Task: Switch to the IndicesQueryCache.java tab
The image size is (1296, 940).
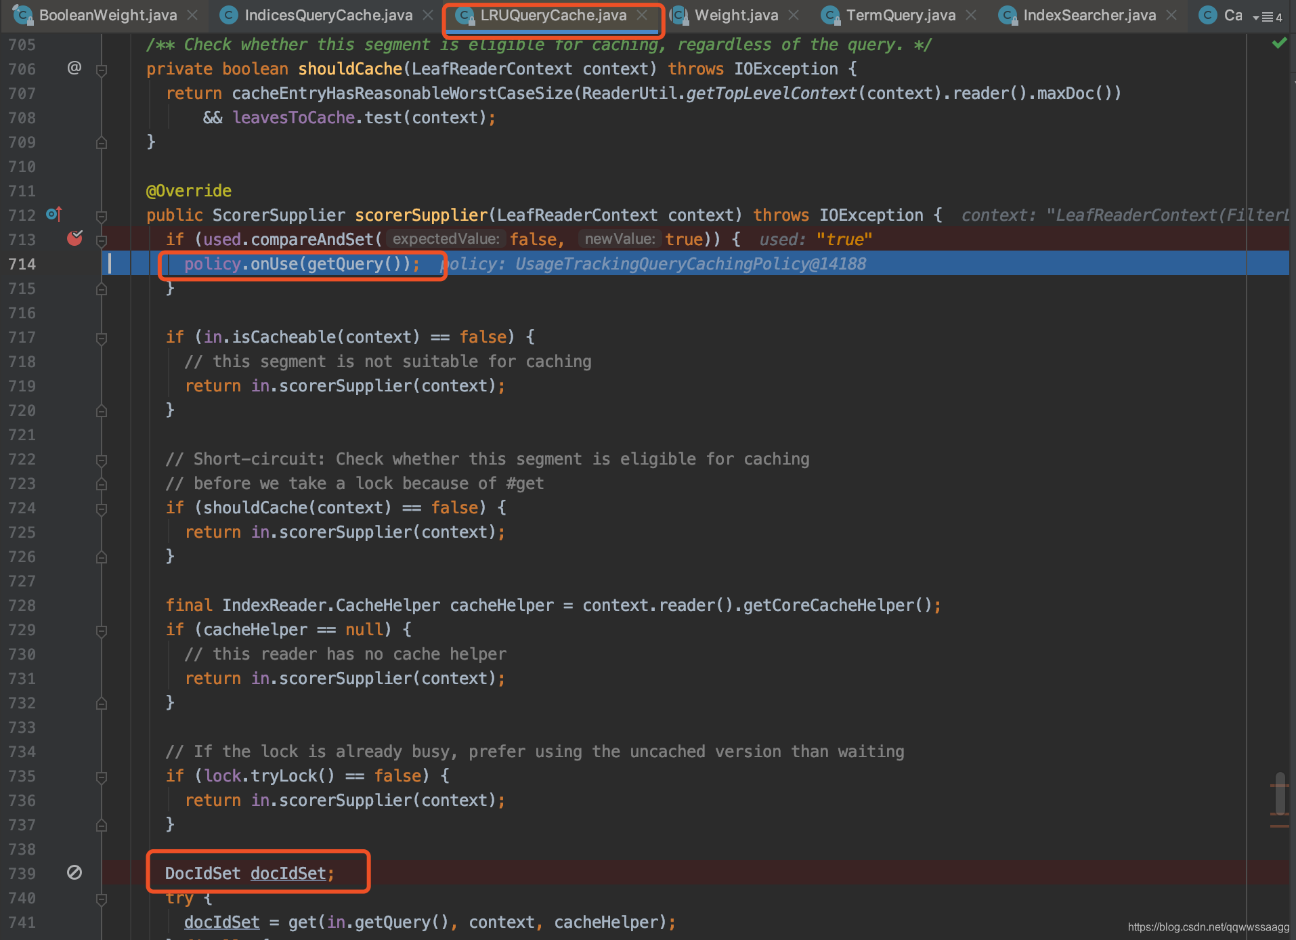Action: [328, 15]
